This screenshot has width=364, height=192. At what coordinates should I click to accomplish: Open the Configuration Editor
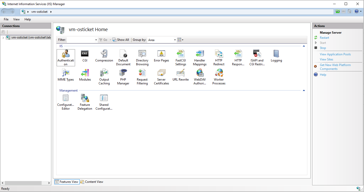coord(66,102)
